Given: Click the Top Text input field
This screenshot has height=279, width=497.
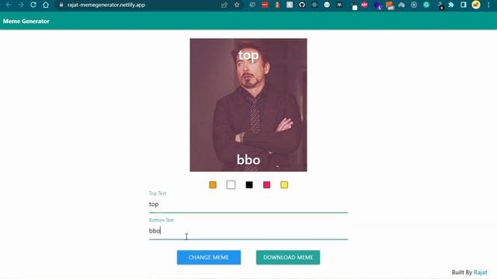Looking at the screenshot, I should [248, 205].
